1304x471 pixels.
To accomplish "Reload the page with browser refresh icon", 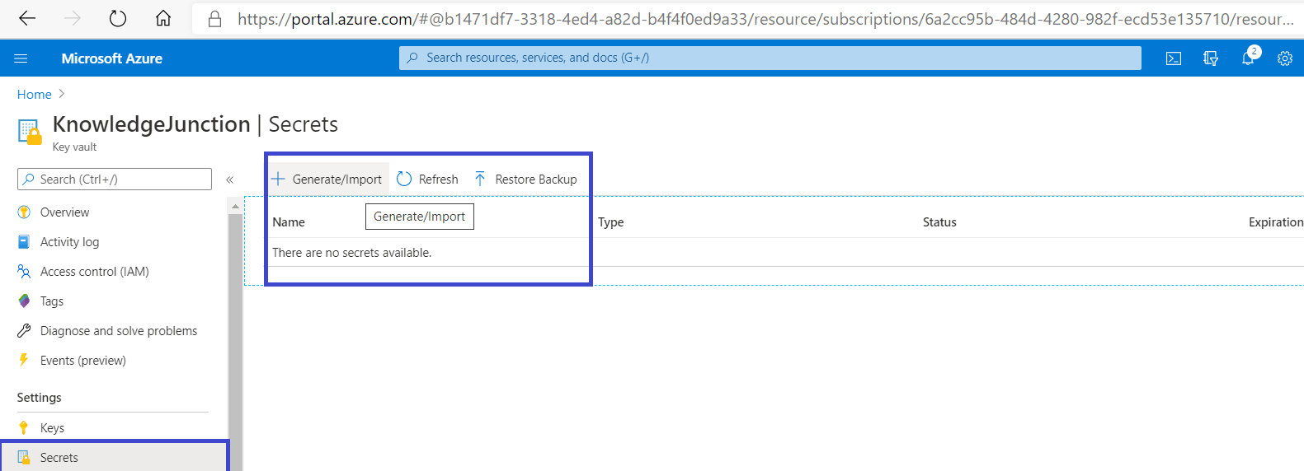I will [x=118, y=18].
